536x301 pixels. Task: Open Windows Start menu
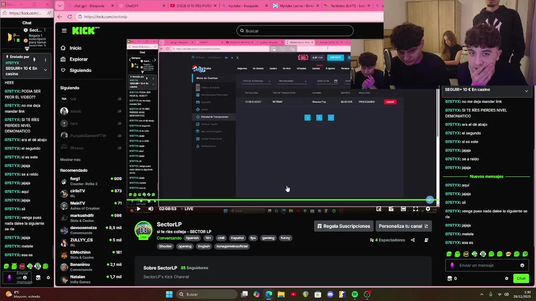[169, 294]
